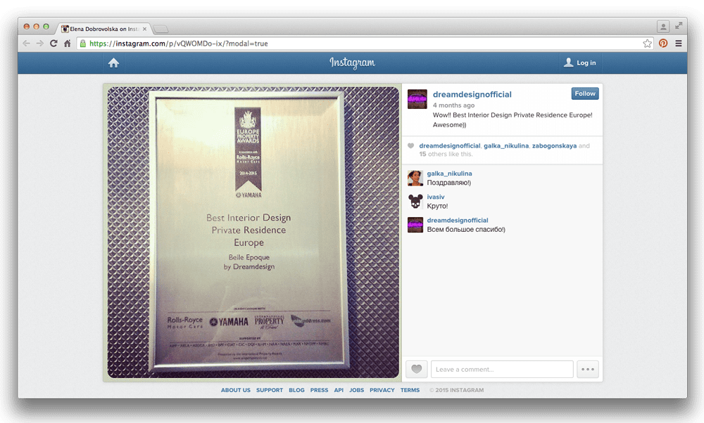Open PRESS footer link

click(x=319, y=390)
